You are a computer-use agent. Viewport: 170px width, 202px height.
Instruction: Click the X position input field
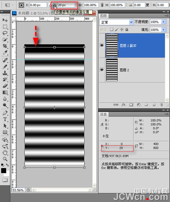pyautogui.click(x=38, y=5)
